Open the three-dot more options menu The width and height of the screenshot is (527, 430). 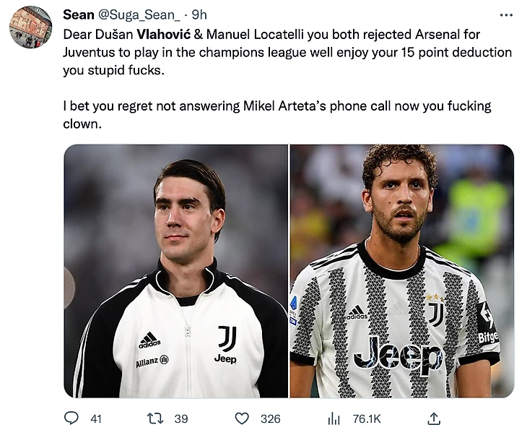point(506,15)
